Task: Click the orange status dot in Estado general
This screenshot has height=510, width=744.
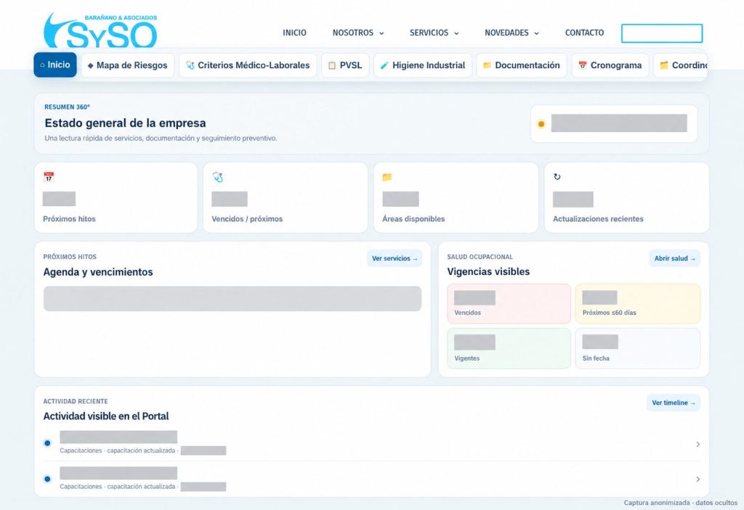Action: tap(541, 124)
